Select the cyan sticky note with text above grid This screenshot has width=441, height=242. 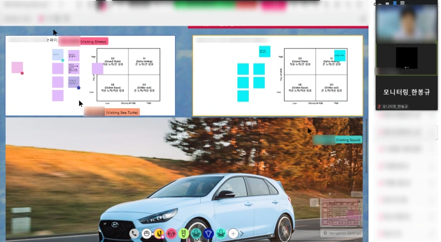[x=265, y=51]
